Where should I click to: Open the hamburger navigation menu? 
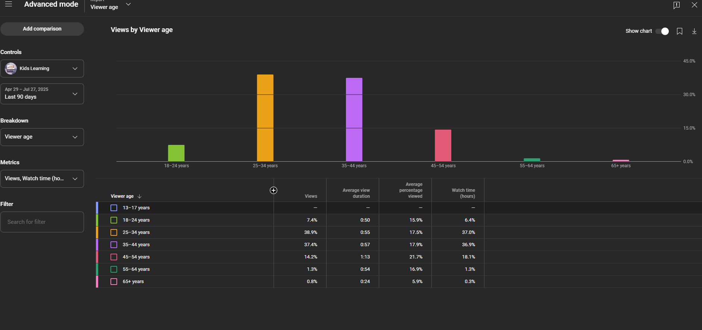pyautogui.click(x=9, y=4)
